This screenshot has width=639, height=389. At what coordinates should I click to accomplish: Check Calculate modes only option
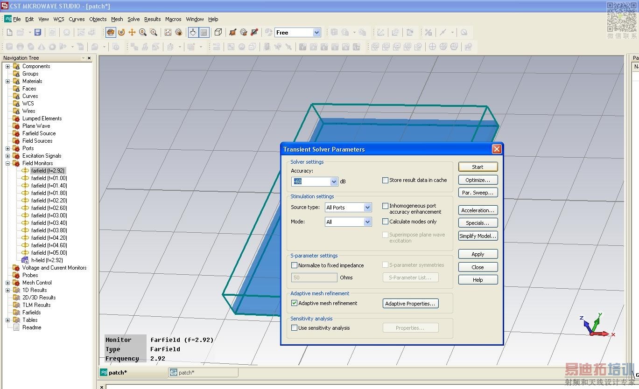point(386,222)
